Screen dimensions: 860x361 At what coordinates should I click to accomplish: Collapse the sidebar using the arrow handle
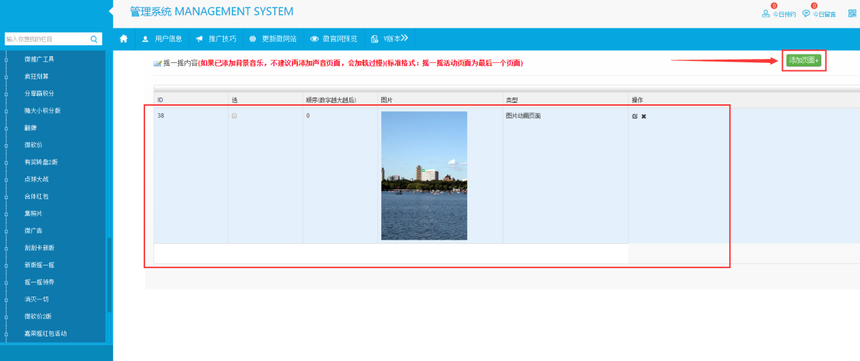click(111, 11)
